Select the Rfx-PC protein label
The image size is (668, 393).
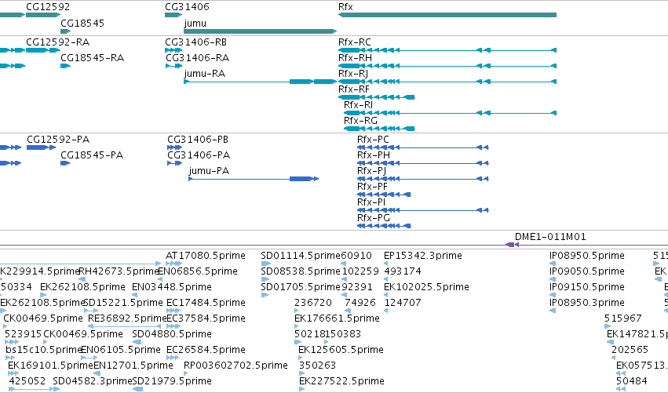pos(373,140)
